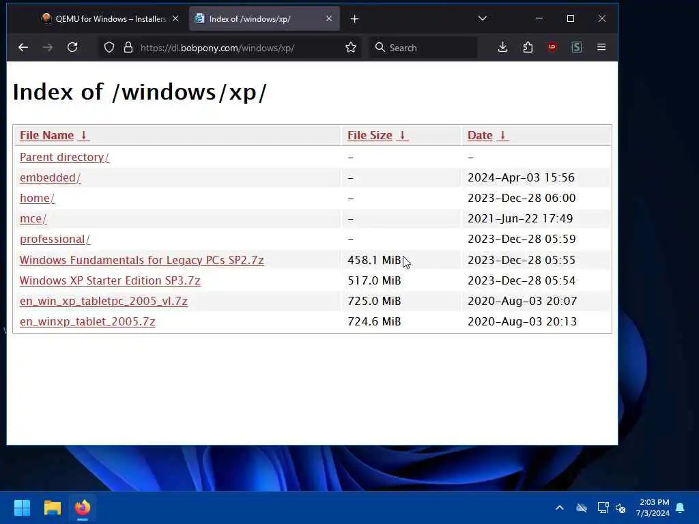
Task: Close the Index of /windows/xp/ tab
Action: click(x=329, y=18)
